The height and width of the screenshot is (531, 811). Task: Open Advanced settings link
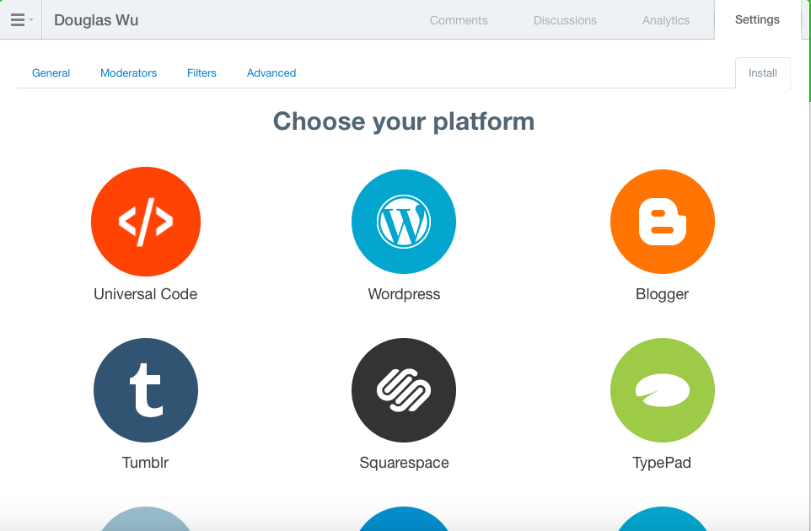[271, 72]
